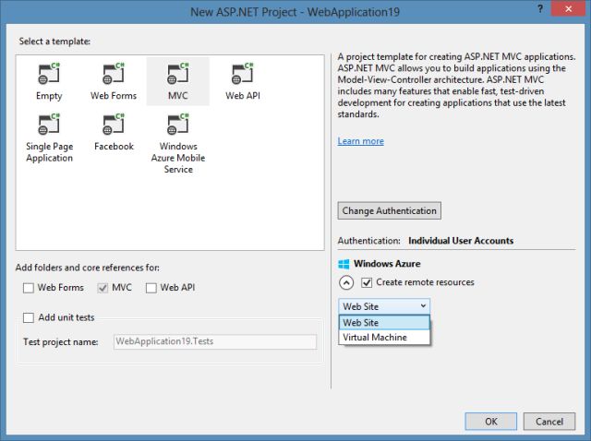Choose Virtual Machine in the dropdown list

coord(384,338)
